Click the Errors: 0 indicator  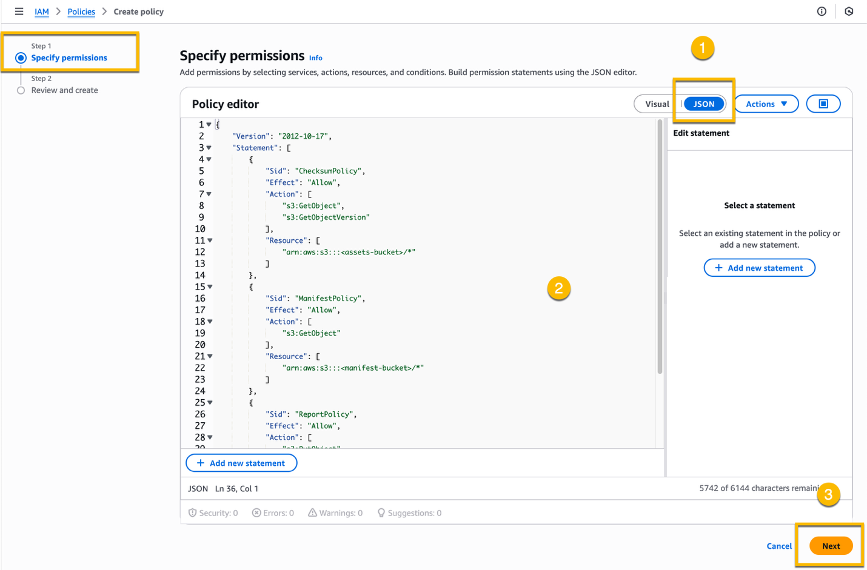point(273,512)
